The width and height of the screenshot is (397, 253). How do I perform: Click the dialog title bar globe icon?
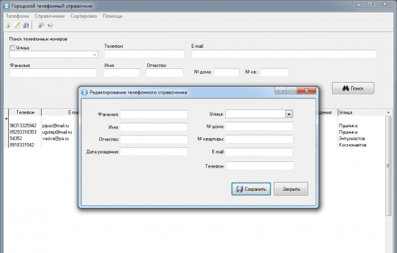[x=84, y=92]
